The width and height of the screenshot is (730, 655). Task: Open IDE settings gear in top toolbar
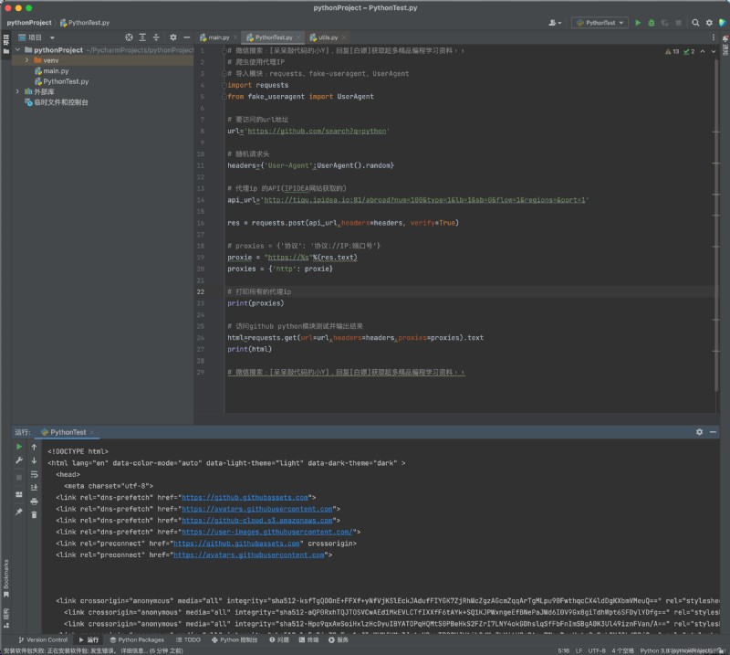(x=709, y=22)
